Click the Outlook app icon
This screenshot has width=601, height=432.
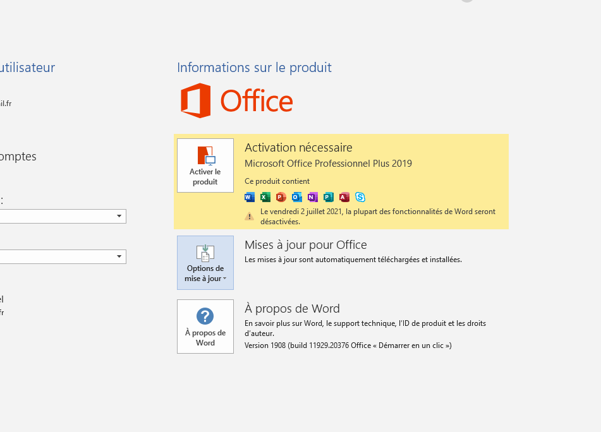296,197
